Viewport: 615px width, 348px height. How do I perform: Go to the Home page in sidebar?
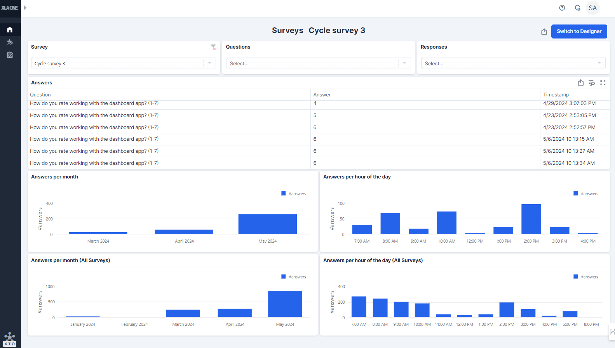point(10,30)
